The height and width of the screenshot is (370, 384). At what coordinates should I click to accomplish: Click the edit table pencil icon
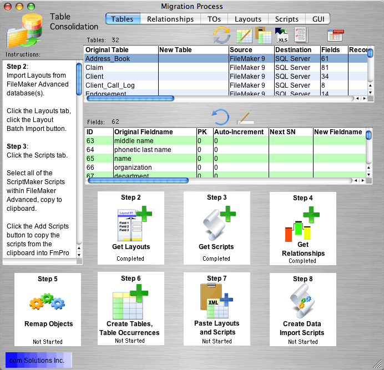point(244,36)
